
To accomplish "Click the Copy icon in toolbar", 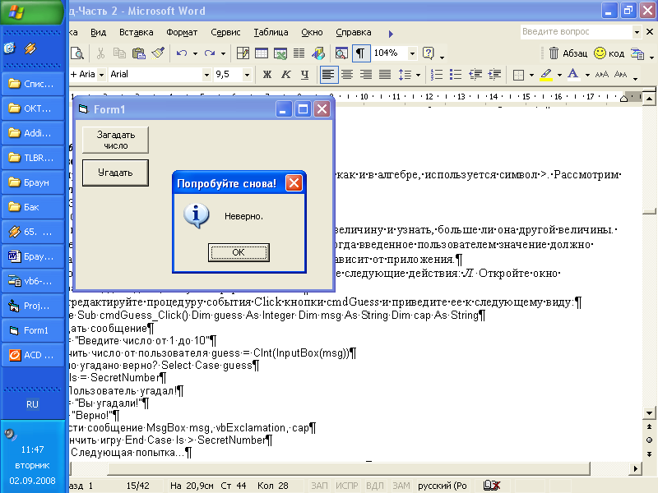I will tap(119, 53).
